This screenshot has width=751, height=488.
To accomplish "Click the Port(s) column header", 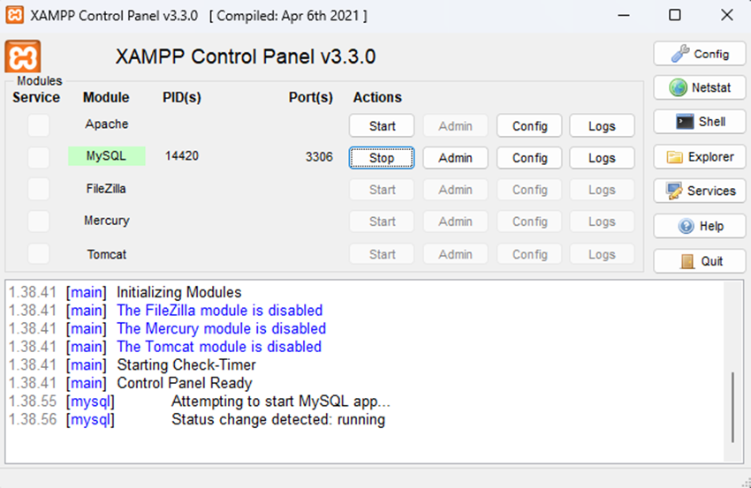I will (310, 98).
